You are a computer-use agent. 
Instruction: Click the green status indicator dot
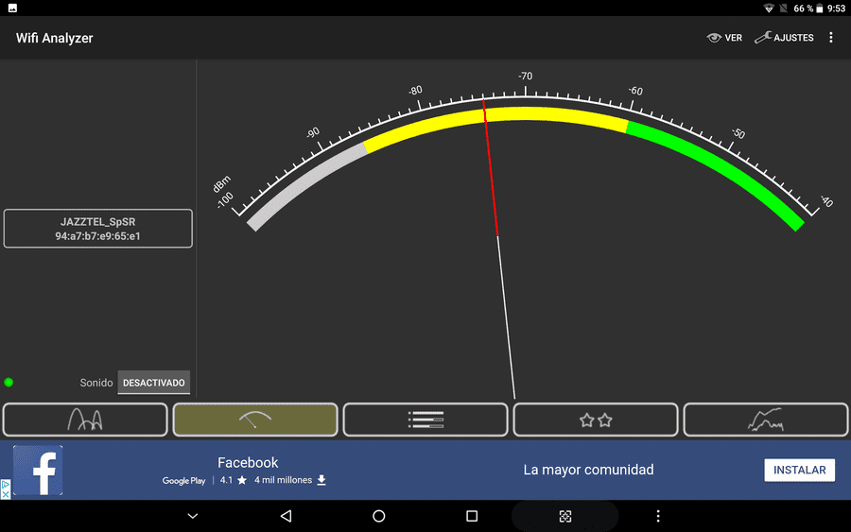9,383
